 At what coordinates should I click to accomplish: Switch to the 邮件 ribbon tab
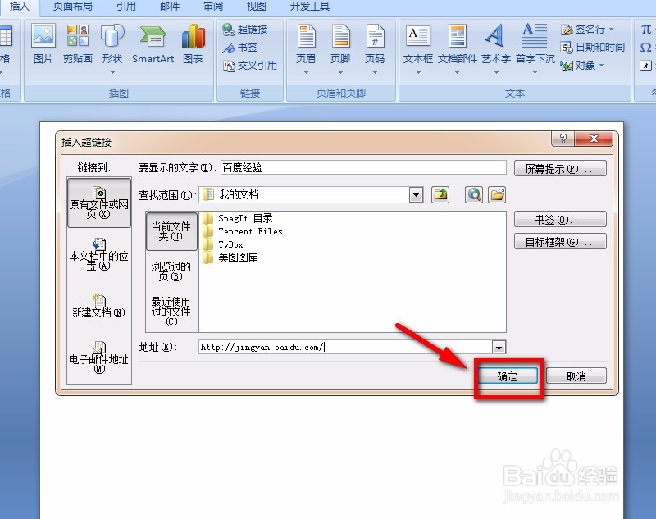point(170,7)
